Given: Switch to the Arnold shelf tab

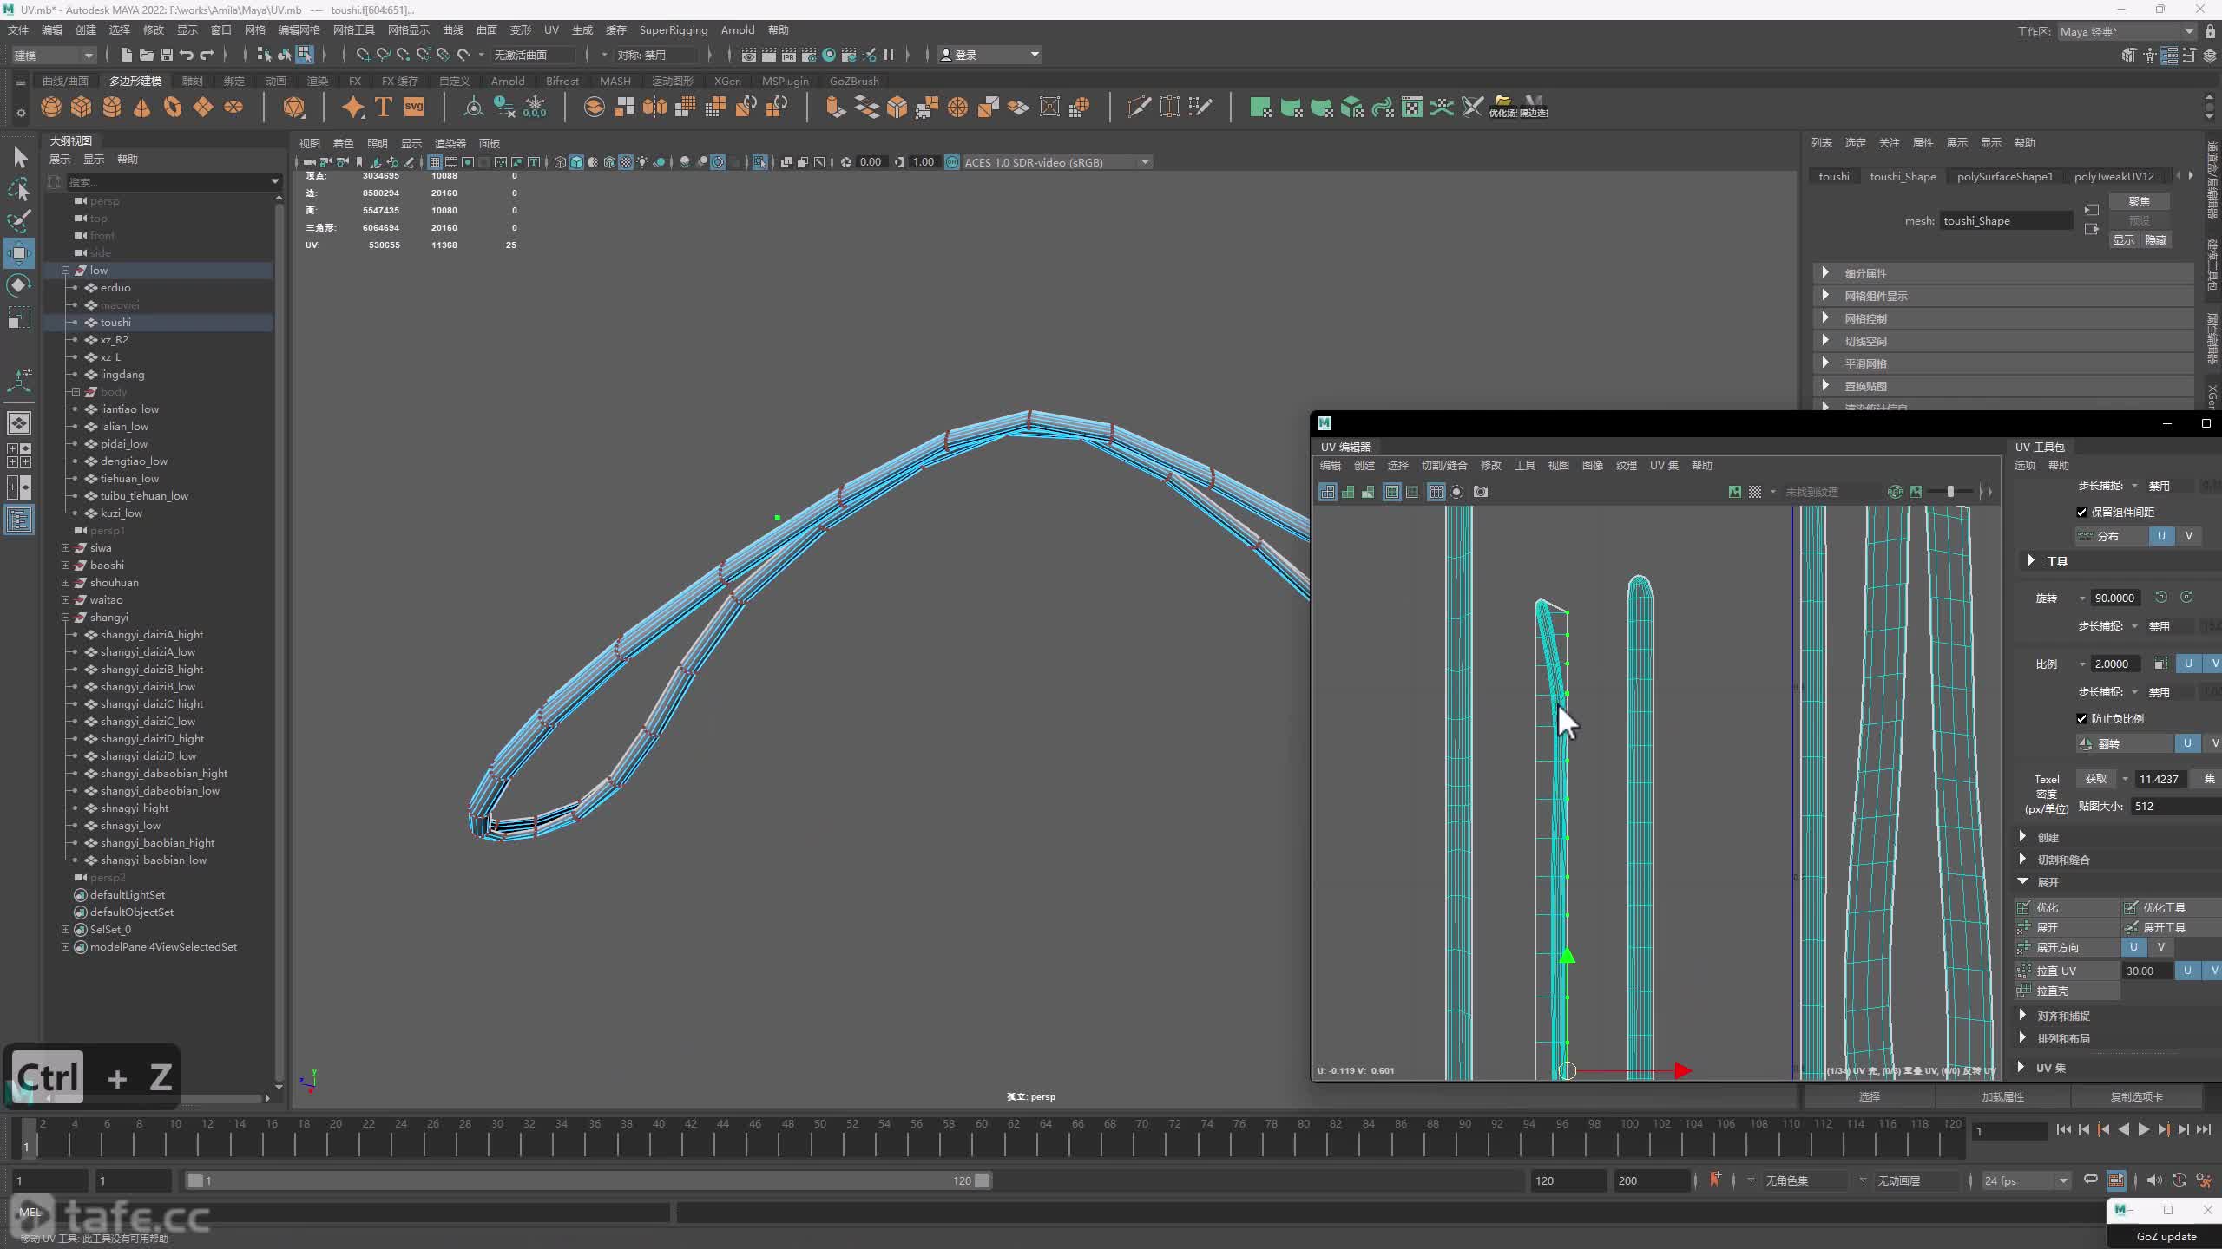Looking at the screenshot, I should [508, 81].
